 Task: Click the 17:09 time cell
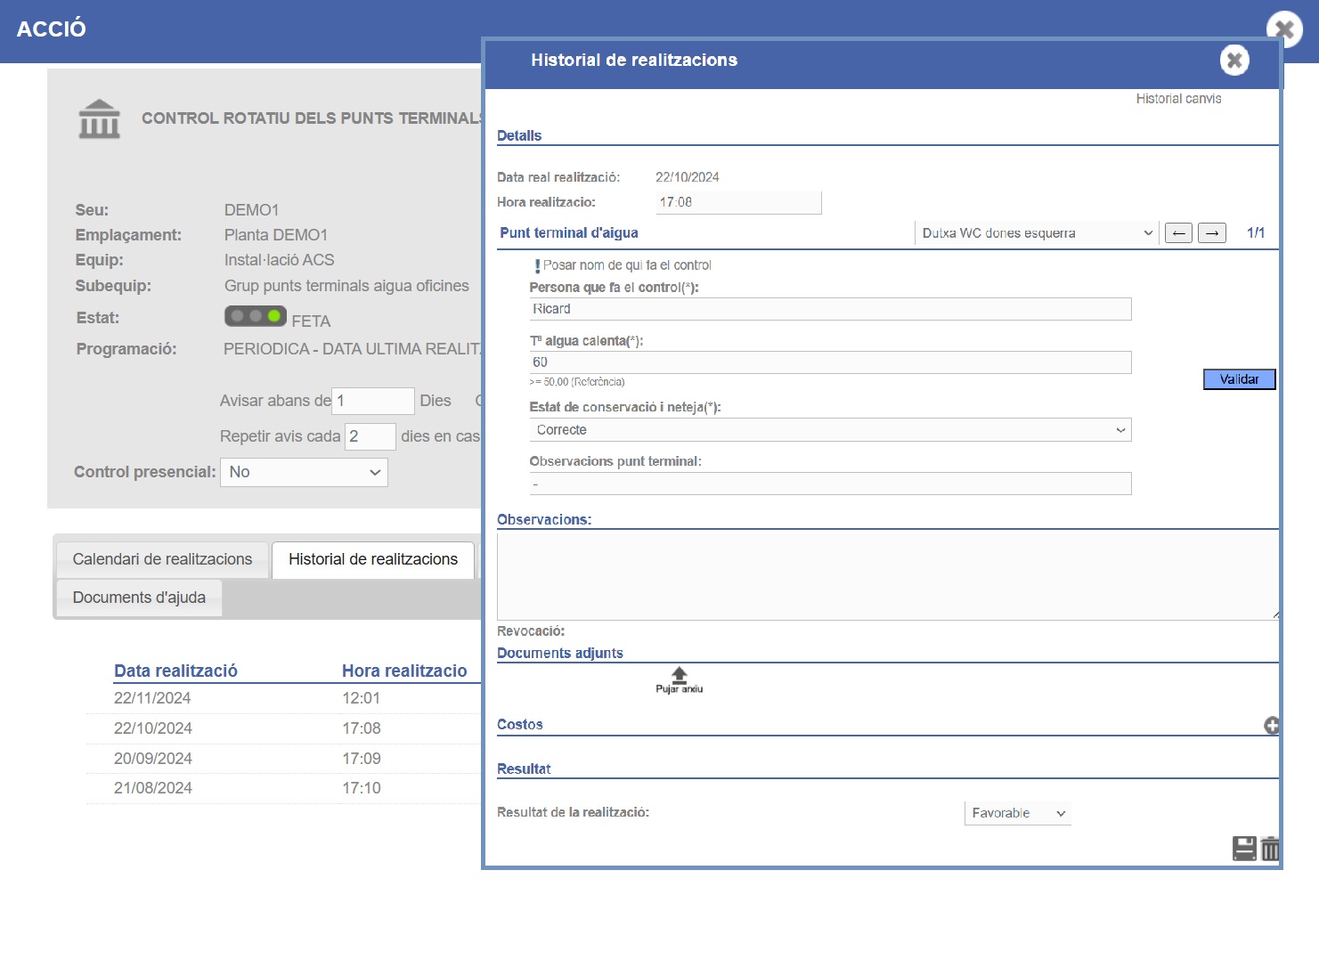click(361, 759)
